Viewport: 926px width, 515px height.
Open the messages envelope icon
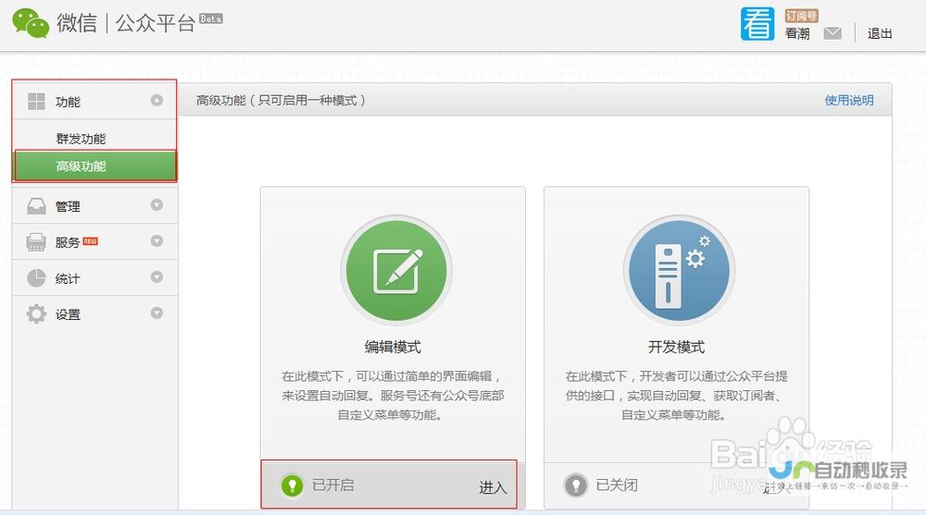(x=832, y=33)
